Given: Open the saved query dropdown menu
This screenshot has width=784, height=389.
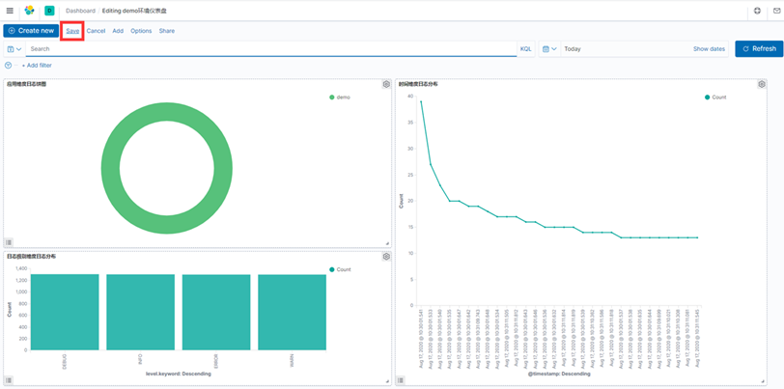Looking at the screenshot, I should point(14,49).
